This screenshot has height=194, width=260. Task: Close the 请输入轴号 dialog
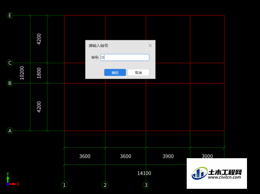[x=150, y=46]
